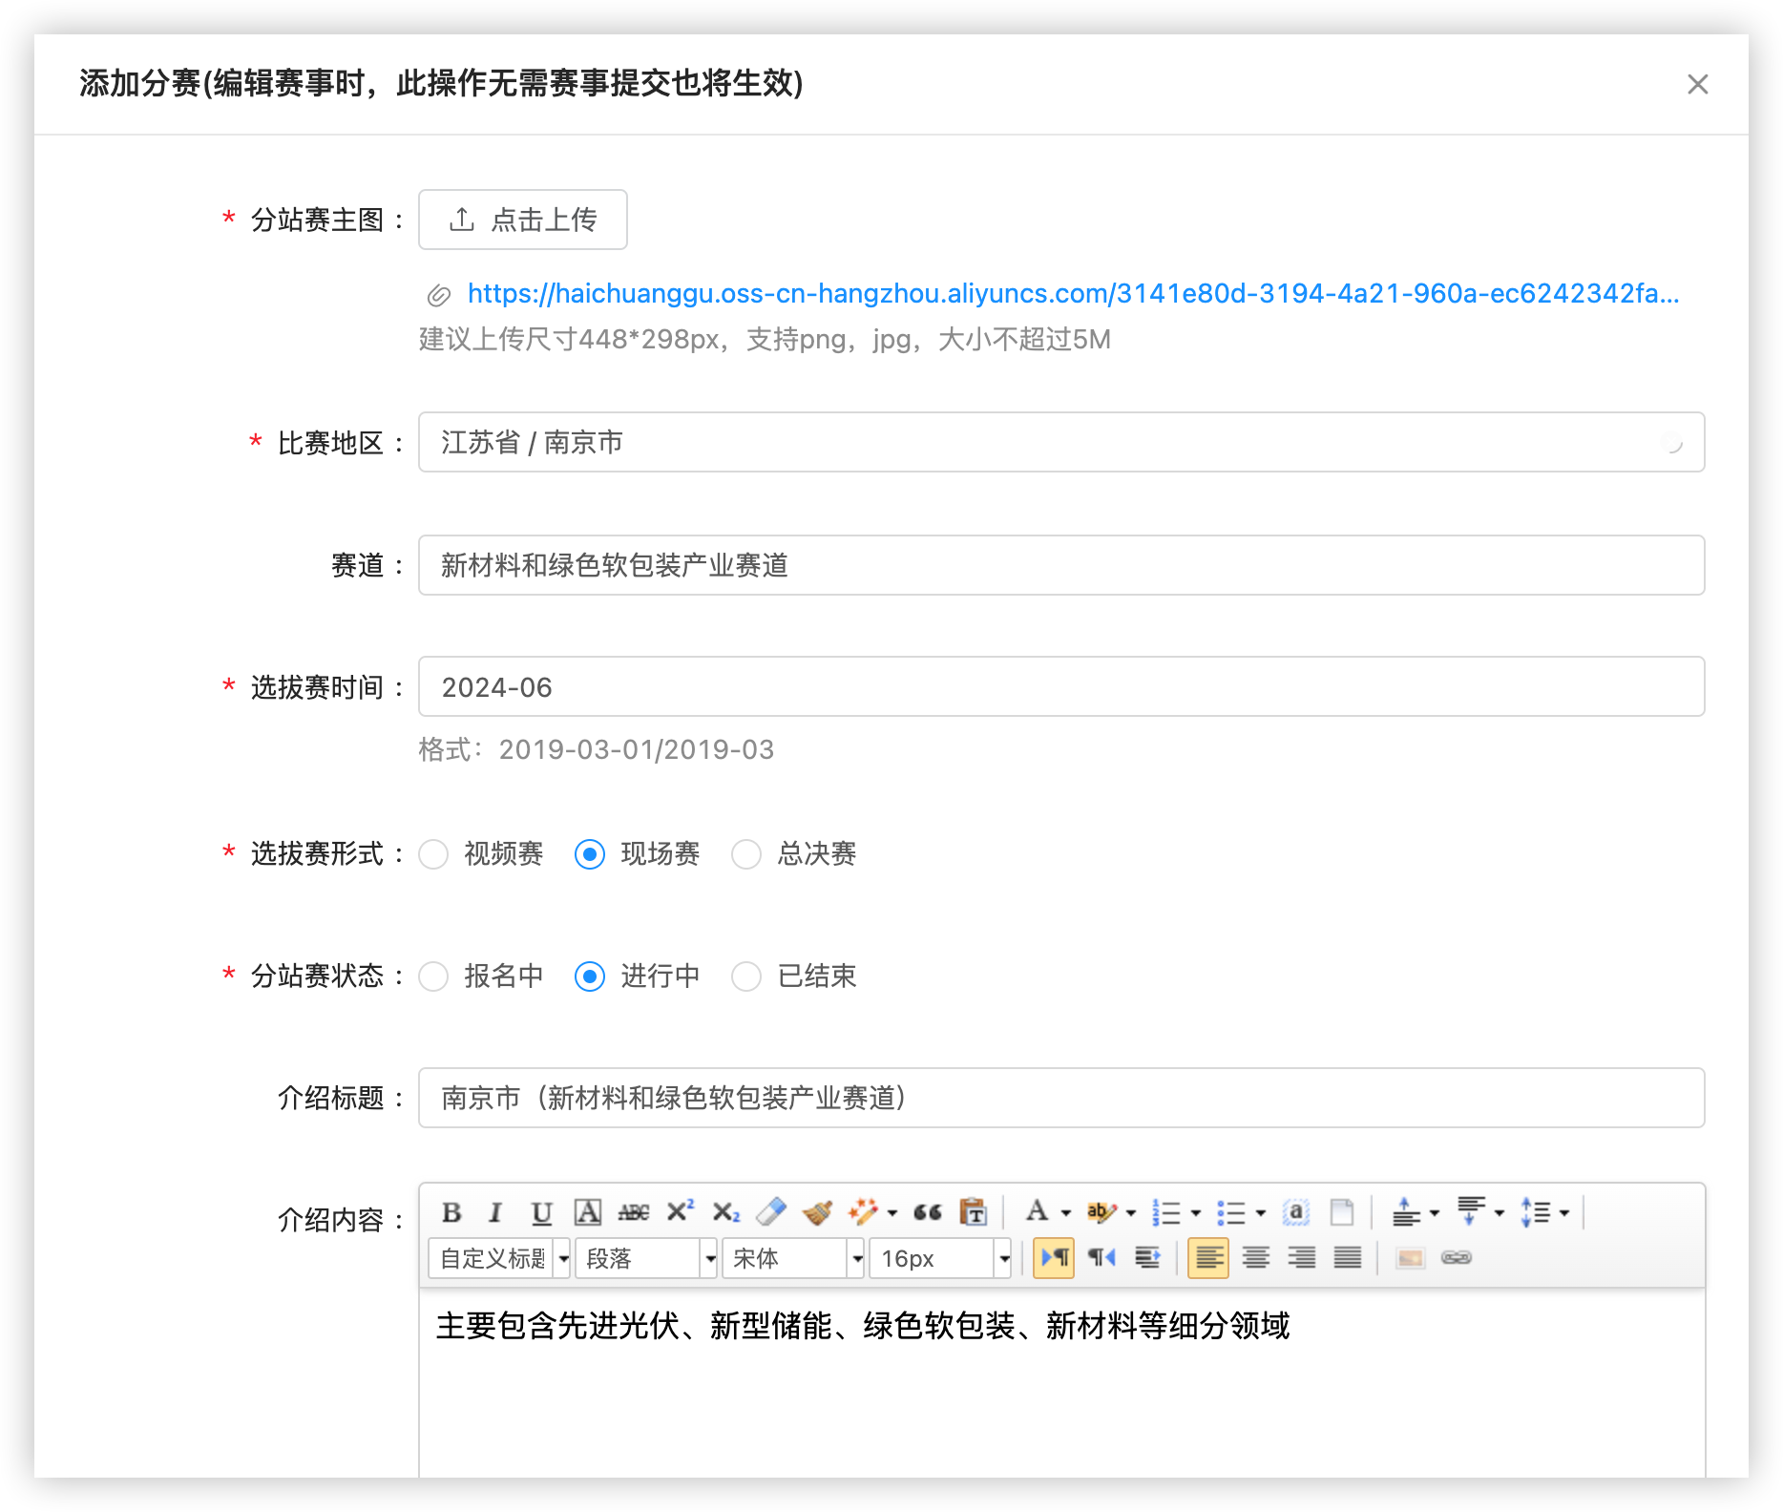Clear formatting with the eraser icon
This screenshot has height=1512, width=1783.
[771, 1212]
